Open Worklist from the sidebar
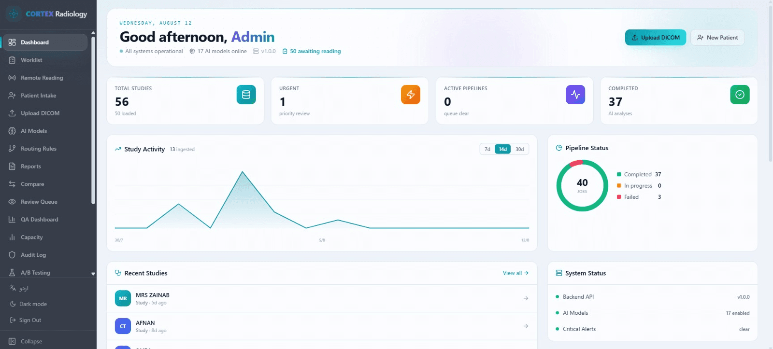773x349 pixels. [45, 60]
